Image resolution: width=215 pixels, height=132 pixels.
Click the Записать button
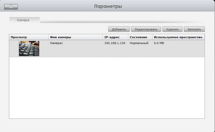pyautogui.click(x=194, y=29)
